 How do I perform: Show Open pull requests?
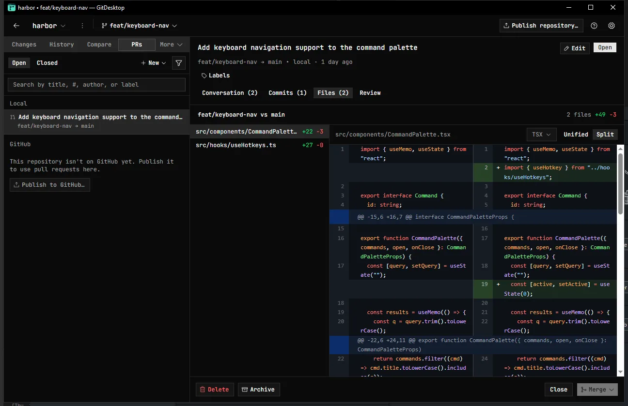click(x=19, y=63)
